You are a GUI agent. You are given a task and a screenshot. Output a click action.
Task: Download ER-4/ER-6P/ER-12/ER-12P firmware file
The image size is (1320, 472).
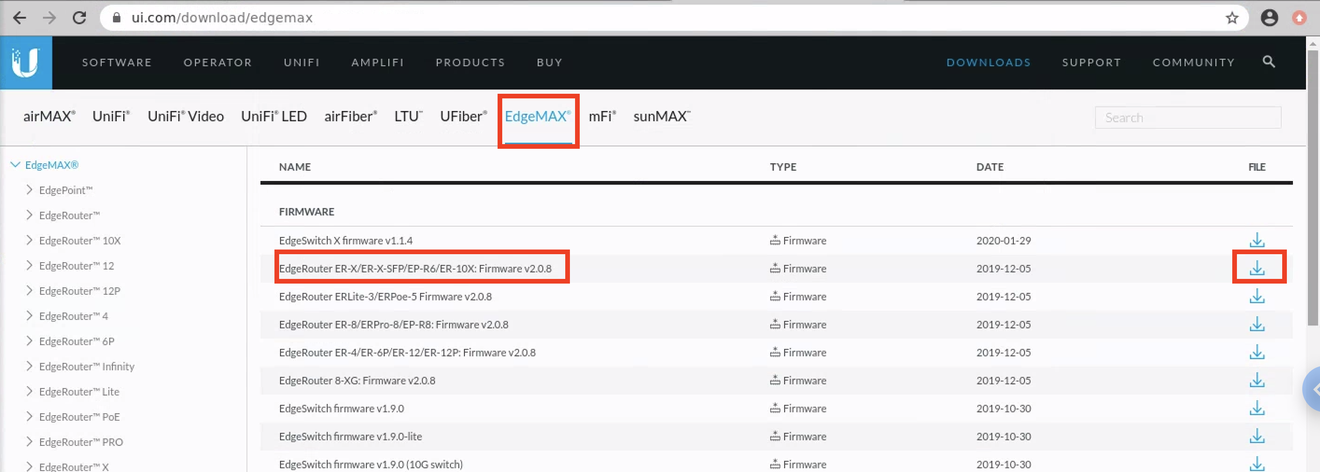(x=1257, y=352)
